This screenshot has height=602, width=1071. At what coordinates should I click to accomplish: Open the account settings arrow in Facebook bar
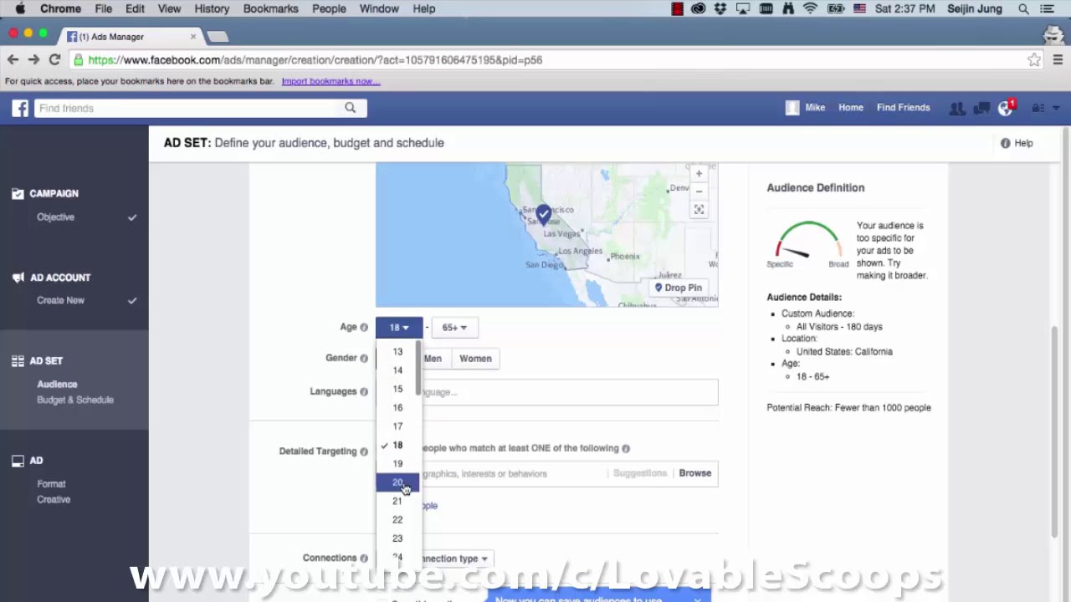[x=1056, y=108]
